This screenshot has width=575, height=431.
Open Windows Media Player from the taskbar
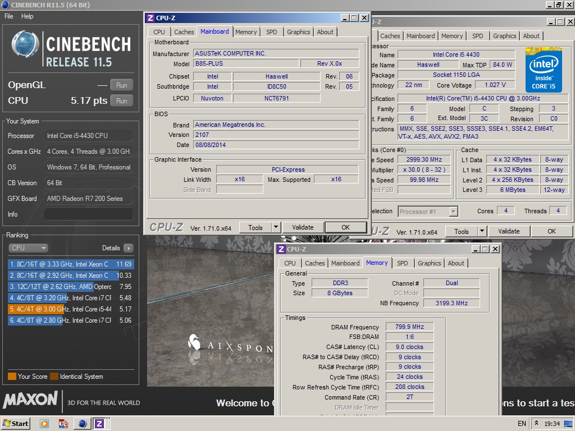(x=44, y=424)
